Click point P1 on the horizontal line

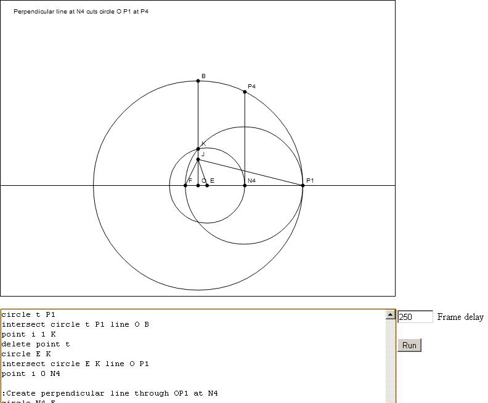pos(303,185)
